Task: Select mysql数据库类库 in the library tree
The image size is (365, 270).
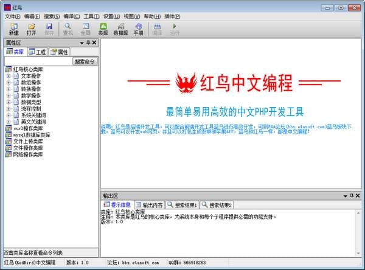Action: [32, 134]
